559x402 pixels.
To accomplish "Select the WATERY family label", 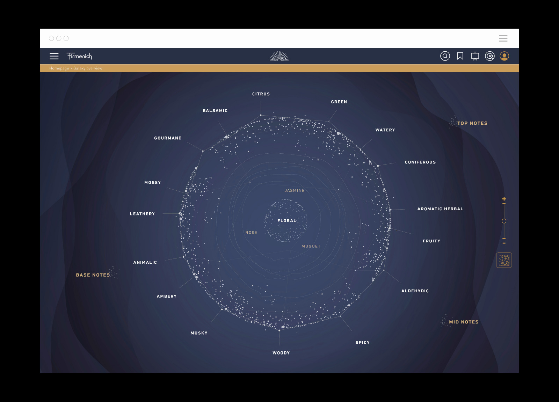I will pyautogui.click(x=385, y=130).
